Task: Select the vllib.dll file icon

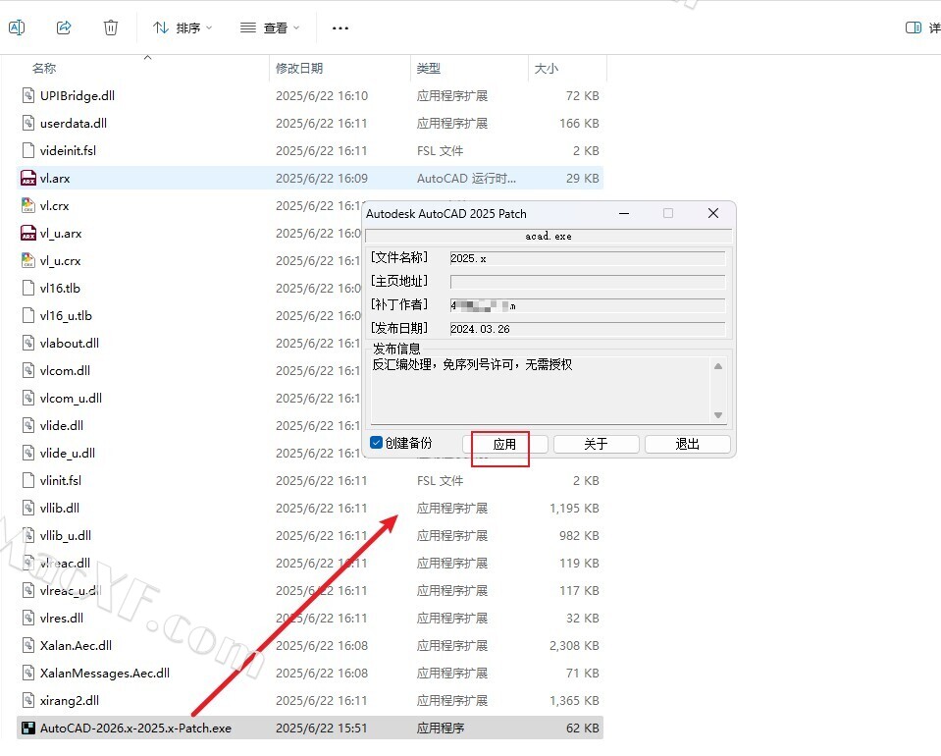Action: tap(28, 508)
